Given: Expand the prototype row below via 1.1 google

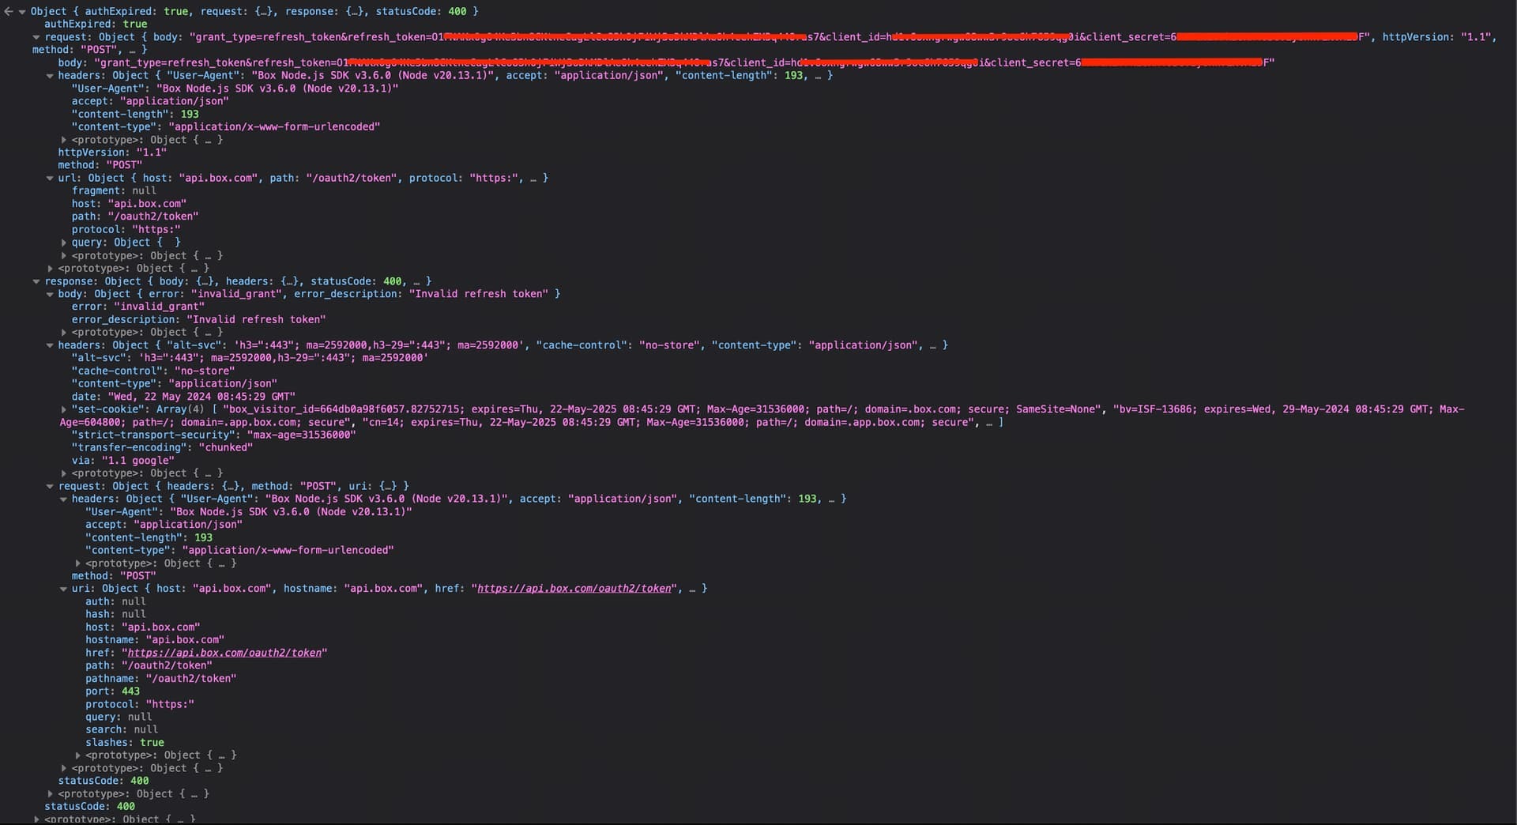Looking at the screenshot, I should tap(64, 473).
